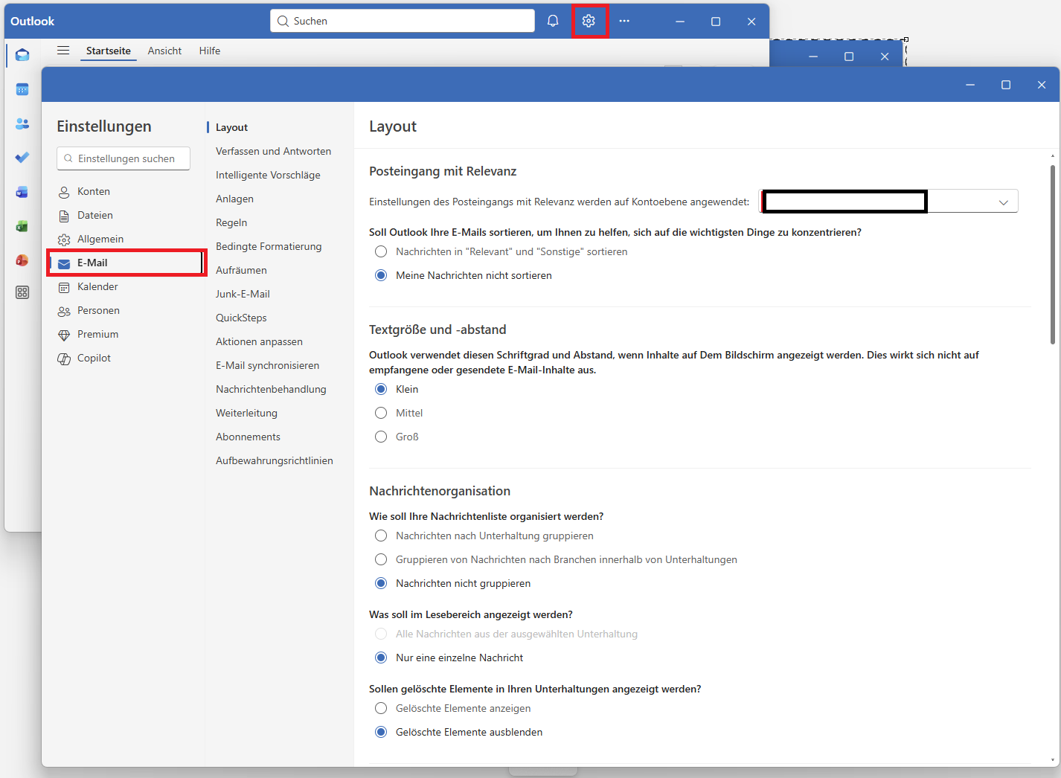Expand the account dropdown for Posteingang mit Relevanz

(888, 202)
